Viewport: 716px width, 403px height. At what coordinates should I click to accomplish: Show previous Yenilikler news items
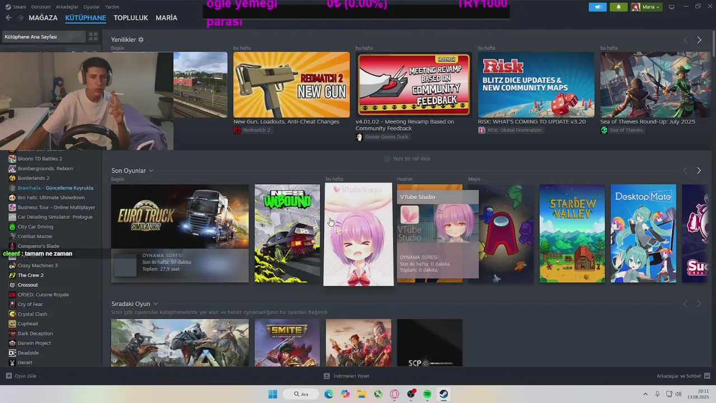pos(685,40)
